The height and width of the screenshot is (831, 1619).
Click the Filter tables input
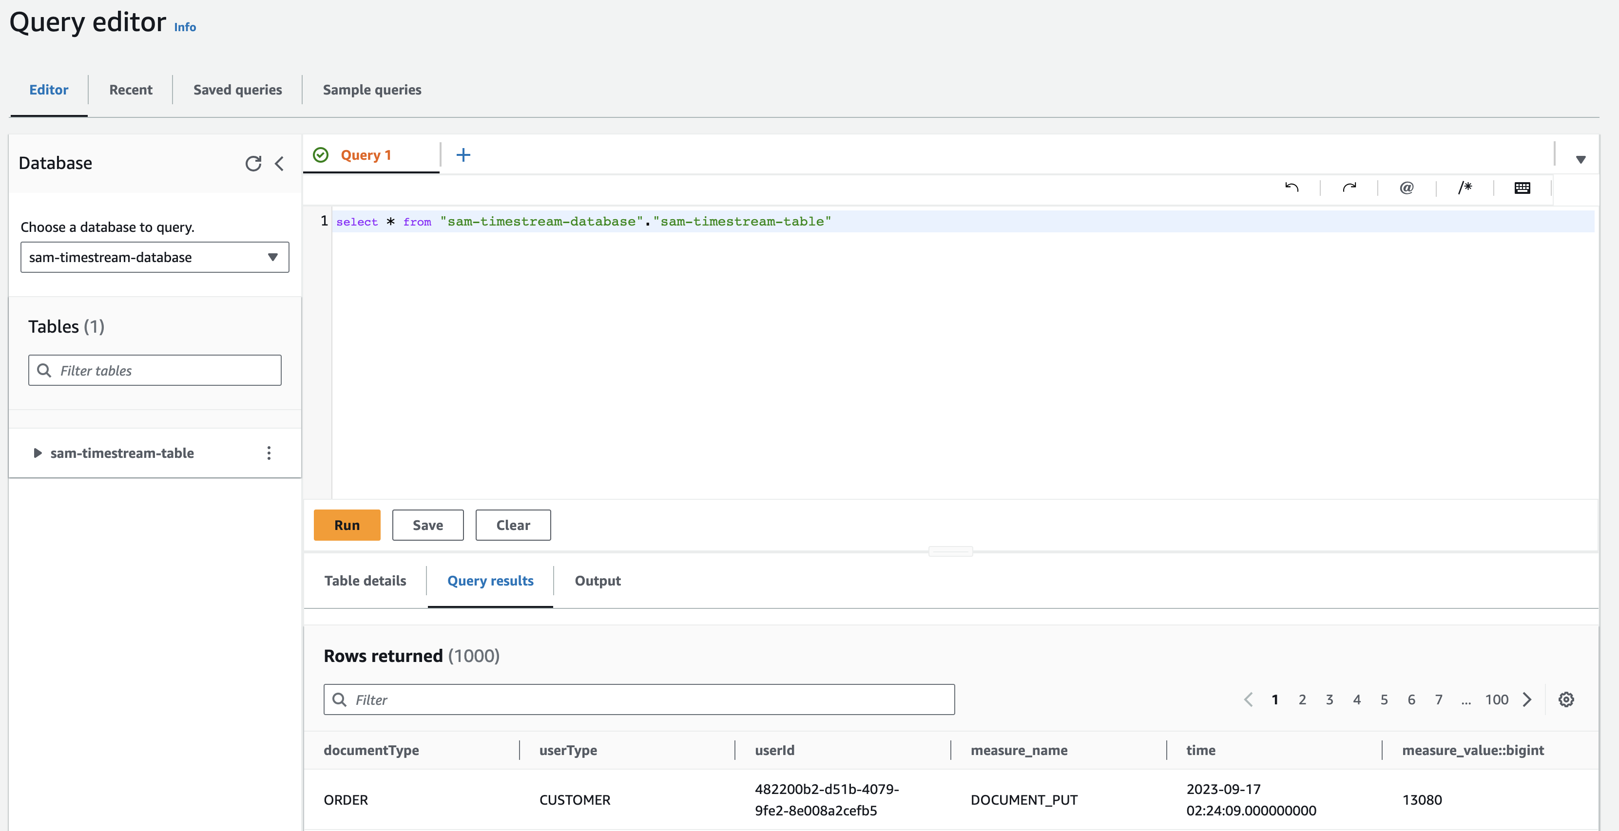[x=154, y=371]
